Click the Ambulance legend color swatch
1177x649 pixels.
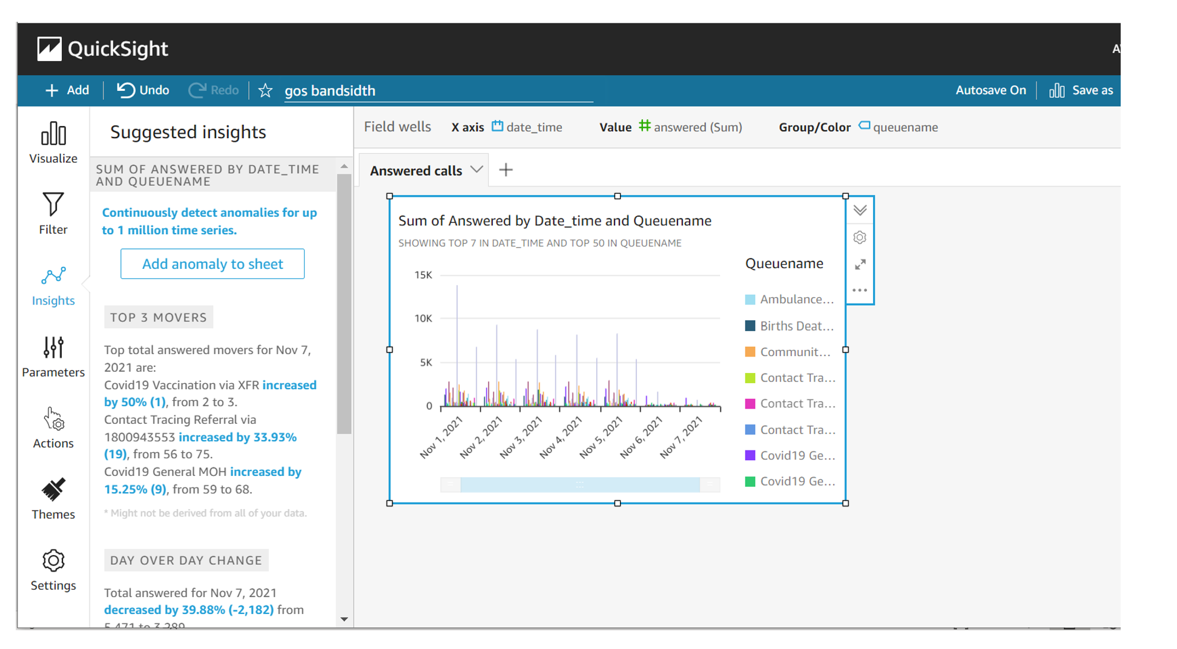pos(750,300)
